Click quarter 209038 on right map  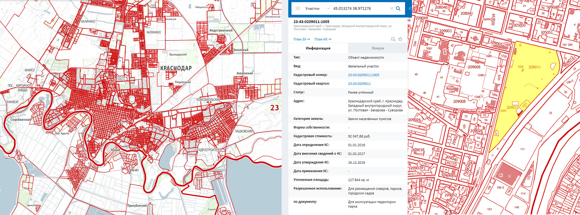pos(418,150)
